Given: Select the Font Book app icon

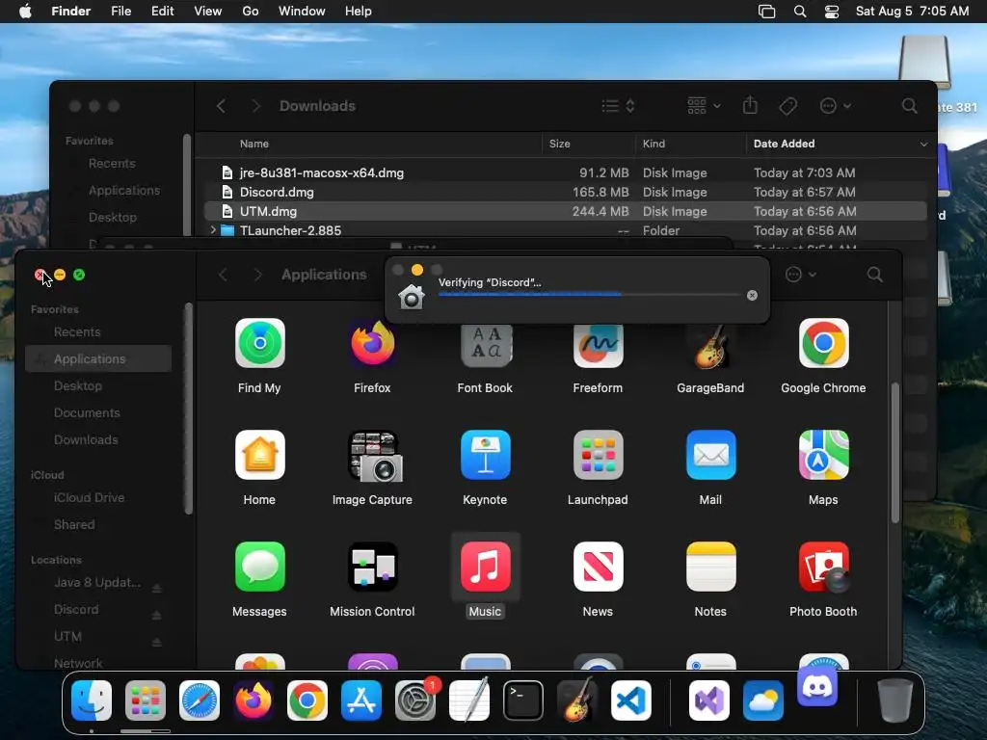Looking at the screenshot, I should coord(486,345).
